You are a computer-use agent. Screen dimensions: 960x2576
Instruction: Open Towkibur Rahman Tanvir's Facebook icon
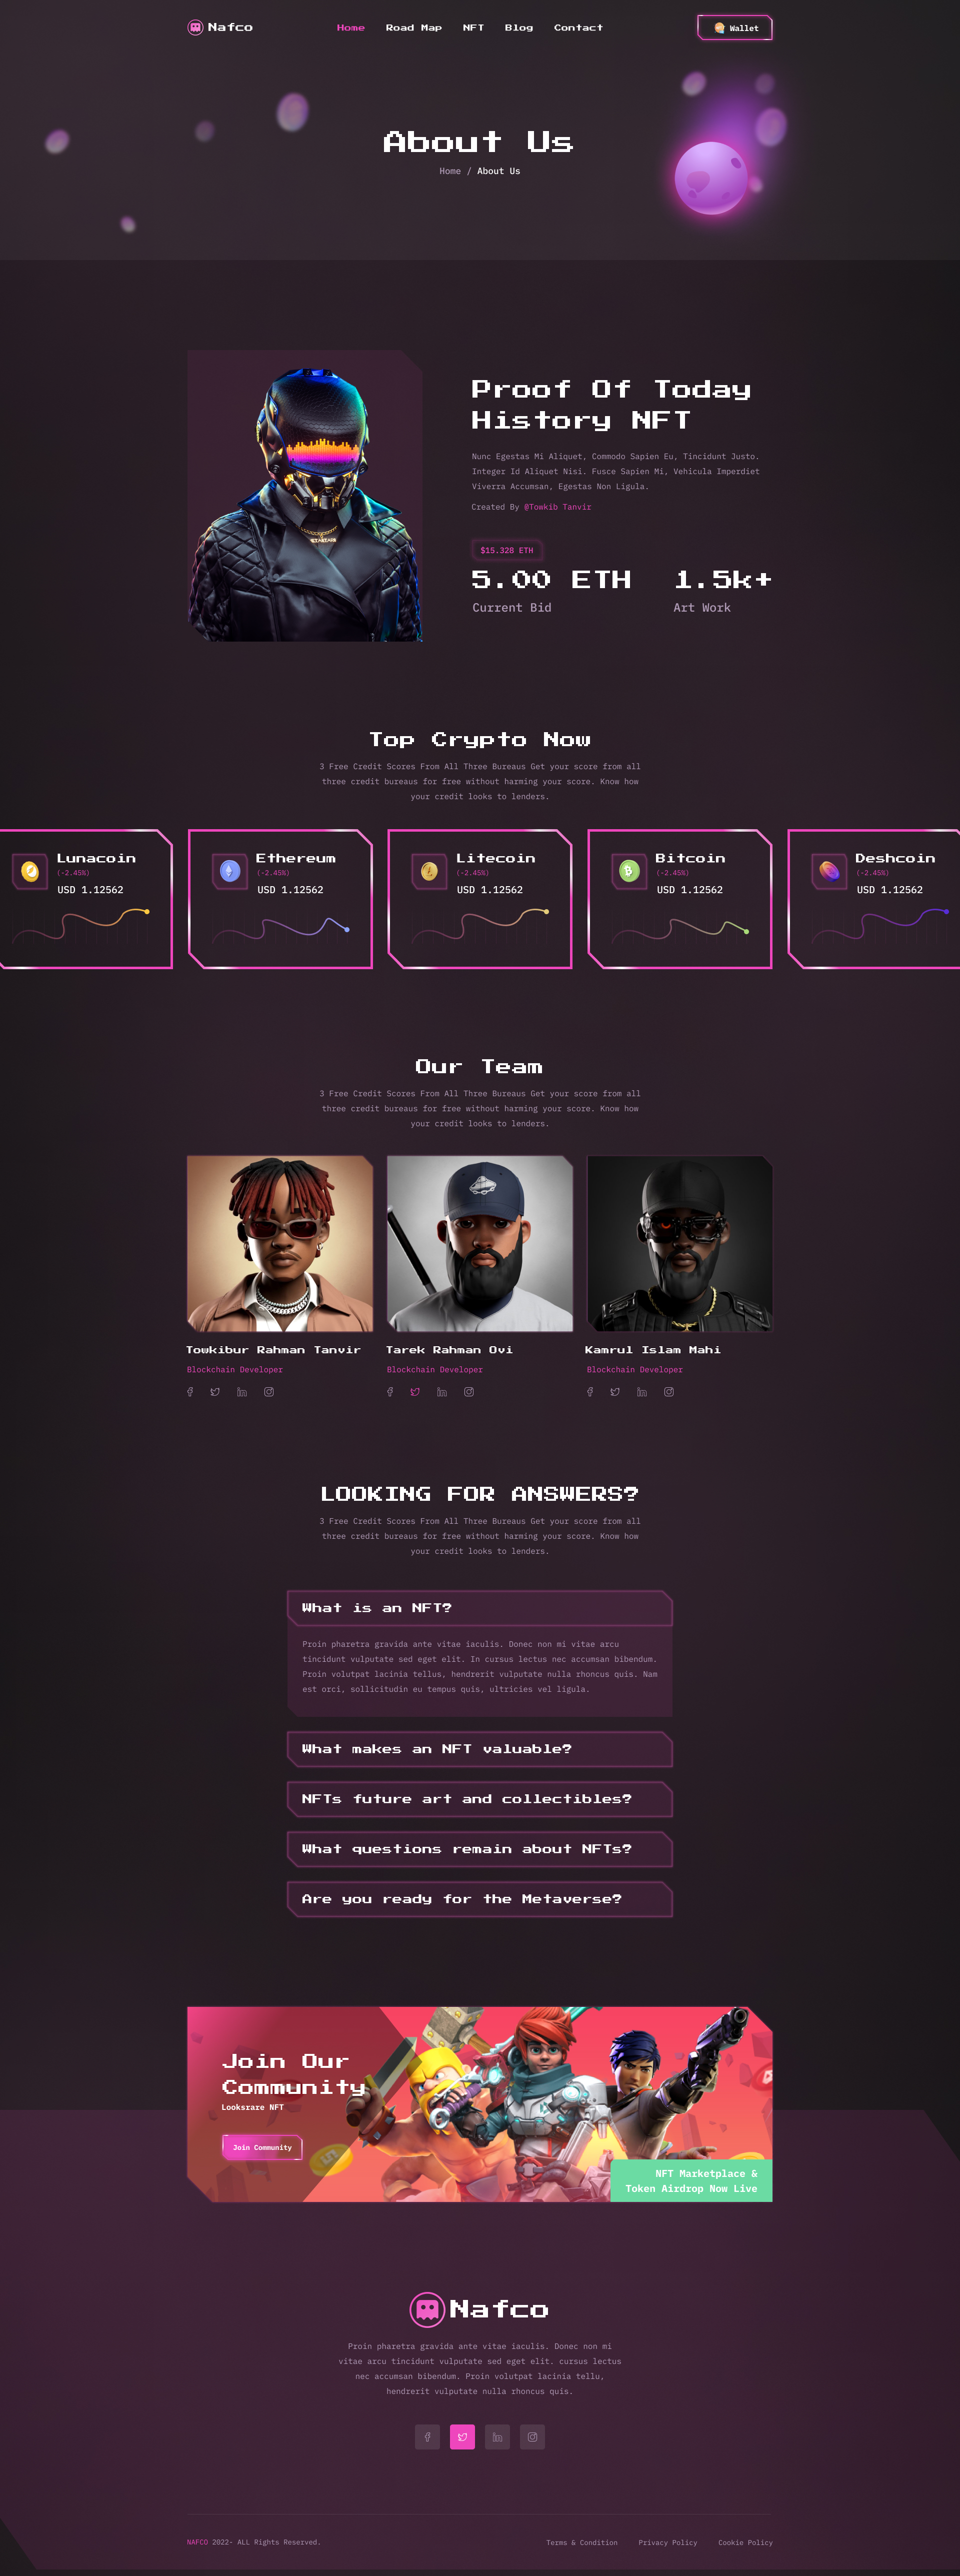pyautogui.click(x=190, y=1391)
